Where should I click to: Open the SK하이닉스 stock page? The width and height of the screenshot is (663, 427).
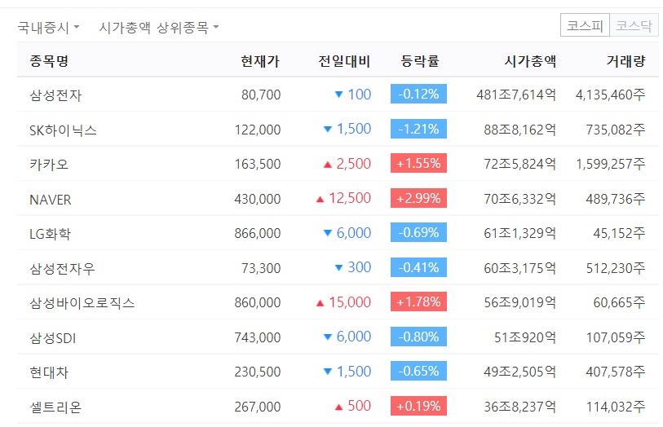pos(63,130)
